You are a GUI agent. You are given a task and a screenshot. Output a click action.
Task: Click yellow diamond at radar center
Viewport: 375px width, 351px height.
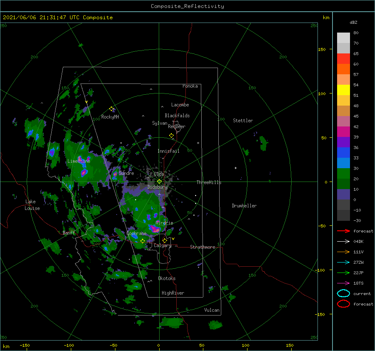click(x=159, y=182)
